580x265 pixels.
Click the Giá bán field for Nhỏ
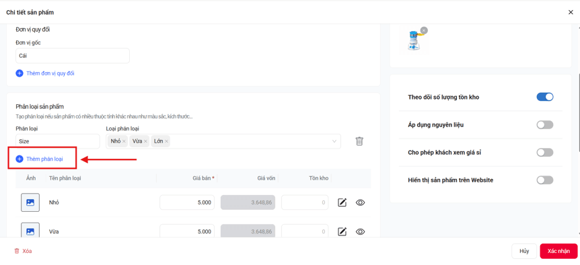point(187,202)
